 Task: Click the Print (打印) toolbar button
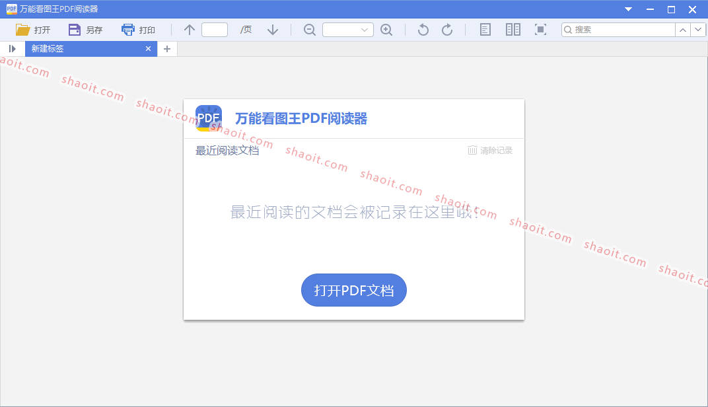(138, 30)
